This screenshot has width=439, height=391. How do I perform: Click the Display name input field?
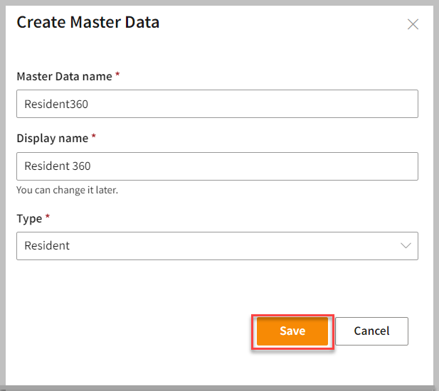click(217, 166)
